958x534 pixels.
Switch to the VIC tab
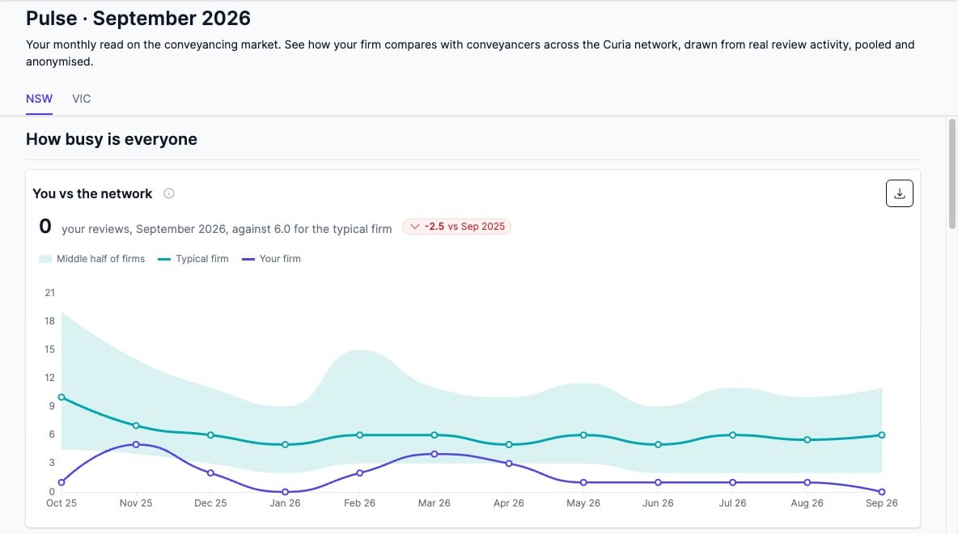pyautogui.click(x=81, y=99)
